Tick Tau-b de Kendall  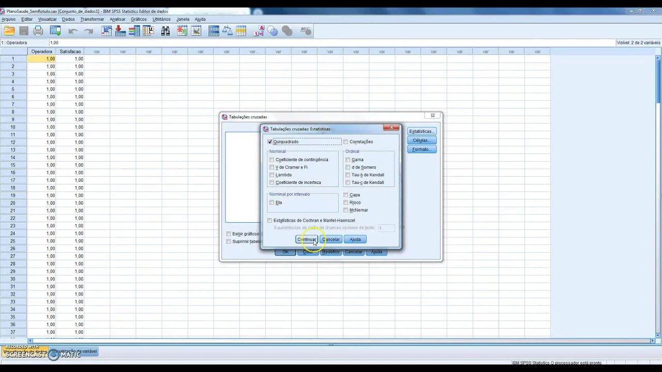348,175
